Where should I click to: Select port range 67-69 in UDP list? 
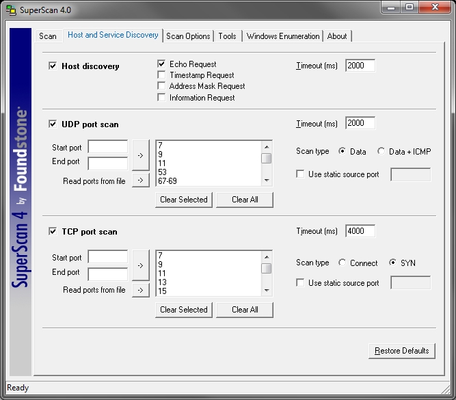click(x=209, y=181)
